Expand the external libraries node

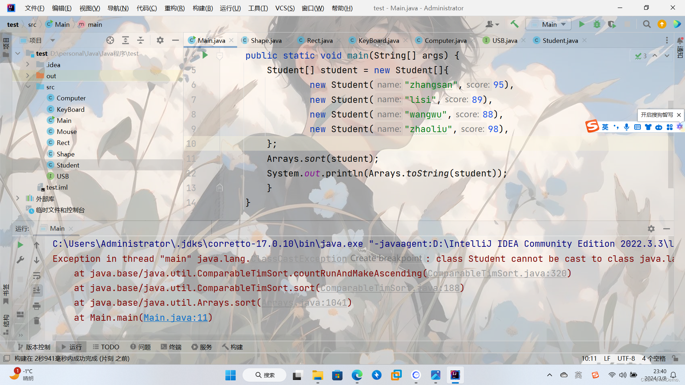click(x=17, y=198)
